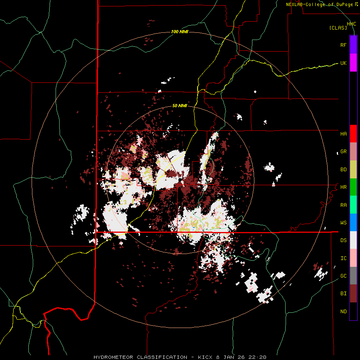The image size is (360, 360).
Task: Click the HA legend label
Action: click(x=343, y=134)
